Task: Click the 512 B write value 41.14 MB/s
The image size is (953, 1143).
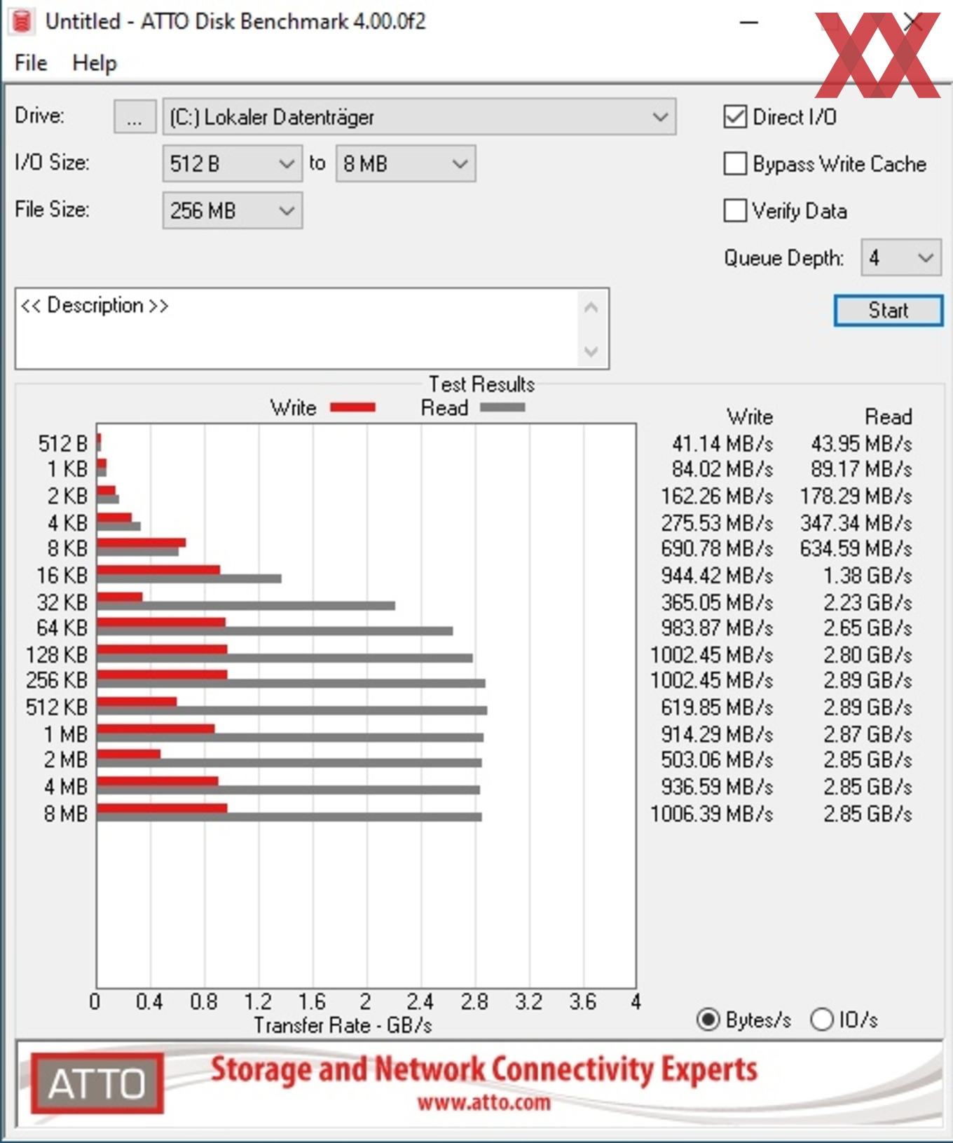Action: click(x=722, y=443)
